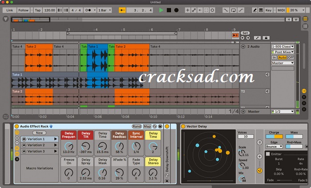Viewport: 311px width, 188px height.
Task: Toggle Audio Effect Rack device activator
Action: tap(17, 127)
